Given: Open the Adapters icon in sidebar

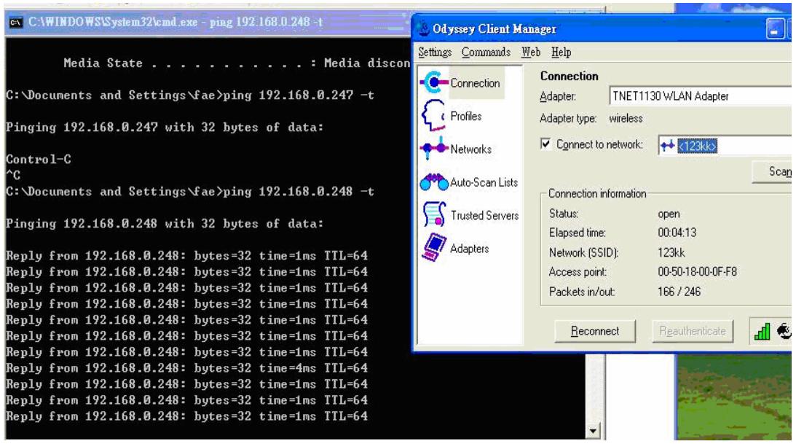Looking at the screenshot, I should click(x=434, y=247).
